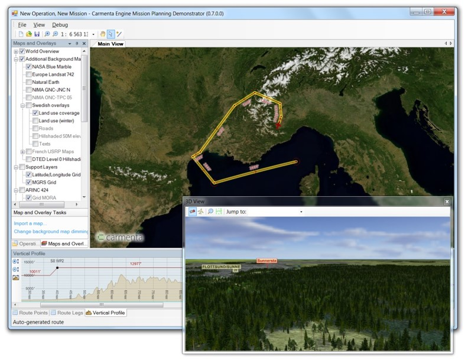Image resolution: width=468 pixels, height=360 pixels.
Task: Select the Maps and Overlays bottom tab
Action: coord(64,244)
